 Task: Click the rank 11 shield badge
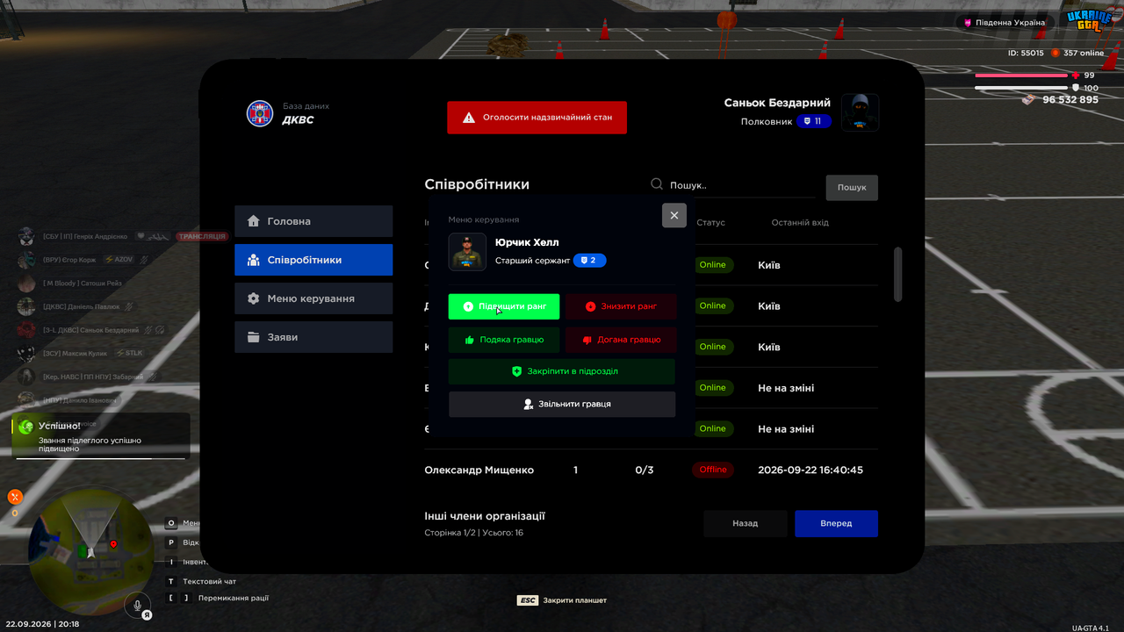click(x=814, y=121)
